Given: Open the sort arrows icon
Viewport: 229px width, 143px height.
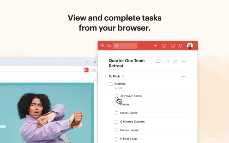Looking at the screenshot, I should [175, 61].
